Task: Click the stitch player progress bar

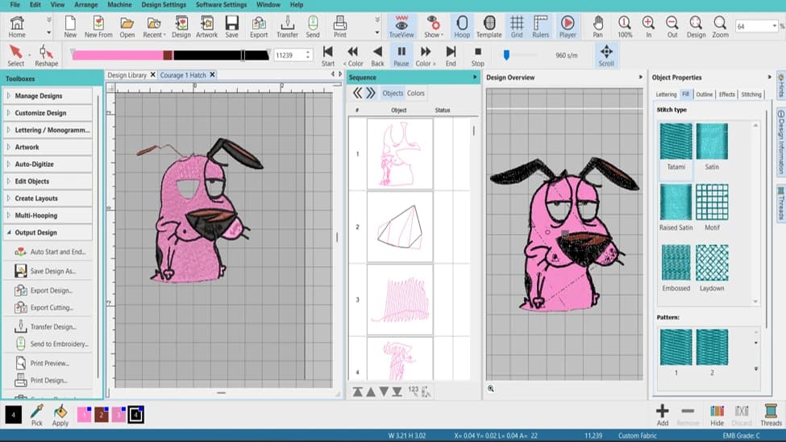Action: pyautogui.click(x=170, y=55)
